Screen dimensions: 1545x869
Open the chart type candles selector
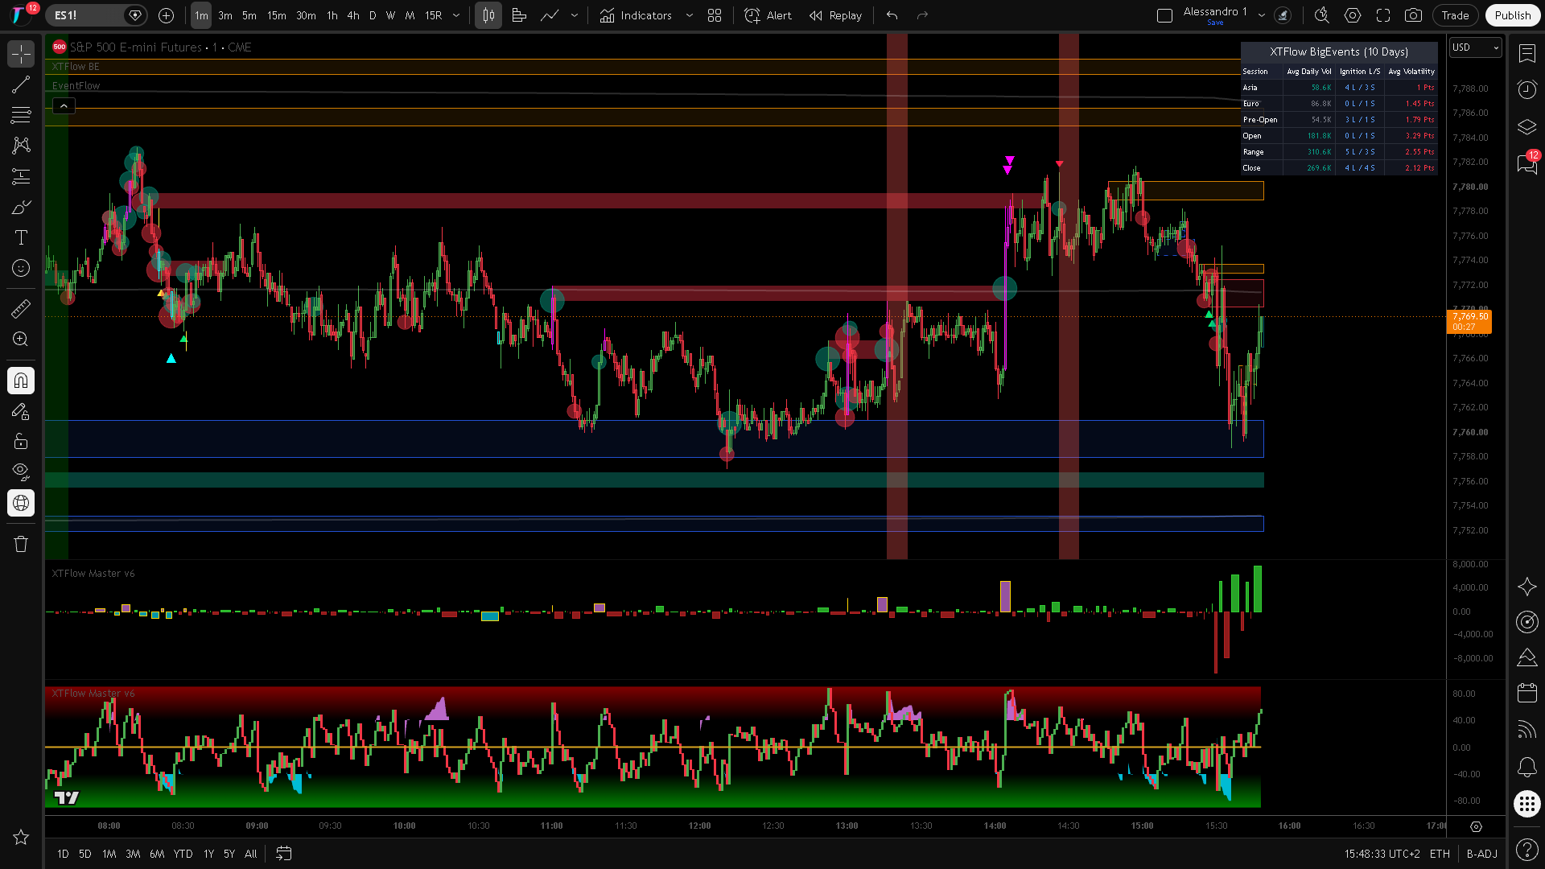[x=488, y=15]
